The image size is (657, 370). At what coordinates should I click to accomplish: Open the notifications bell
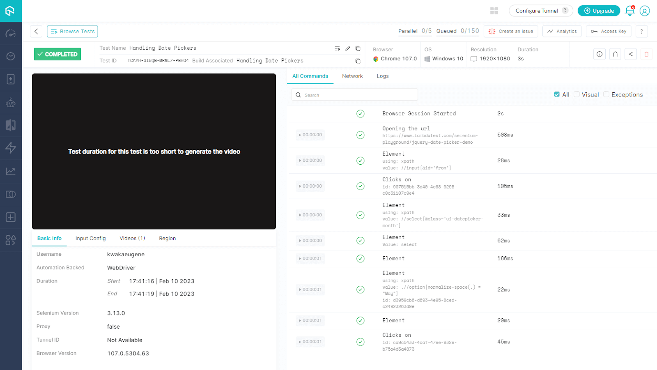(x=629, y=11)
